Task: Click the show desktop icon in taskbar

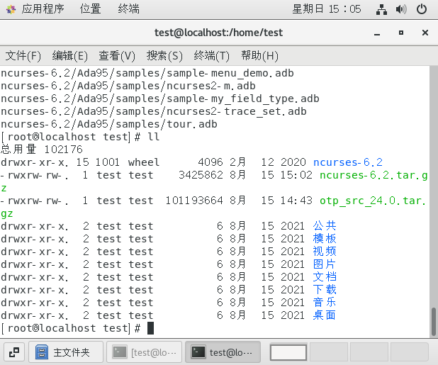Action: (14, 352)
